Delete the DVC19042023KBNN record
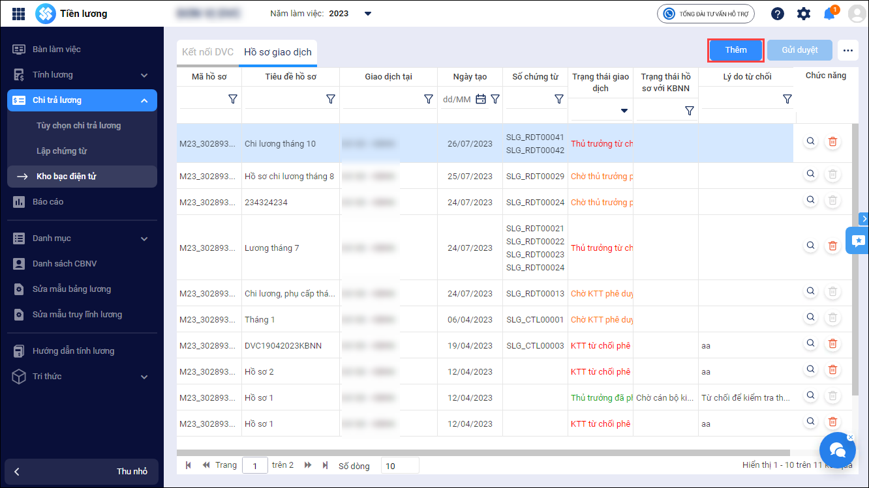Screen dimensions: 869x488 pyautogui.click(x=832, y=343)
